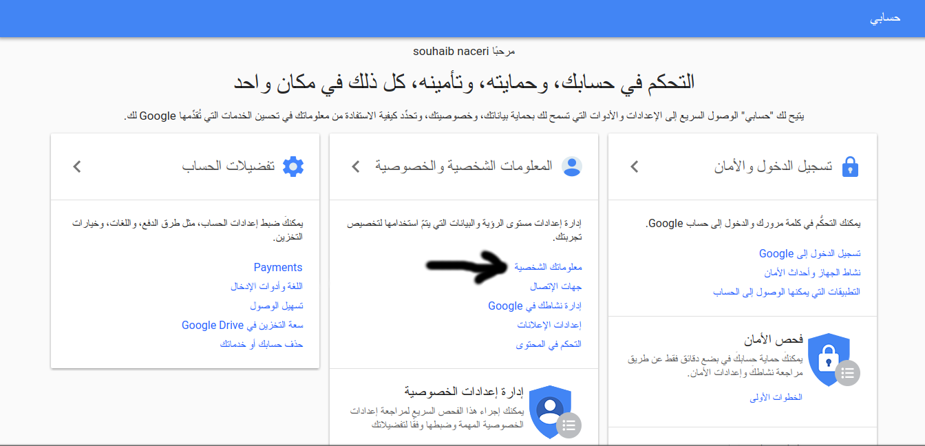
Task: Click the gray checklist badge on فحص الأمان
Action: (848, 373)
